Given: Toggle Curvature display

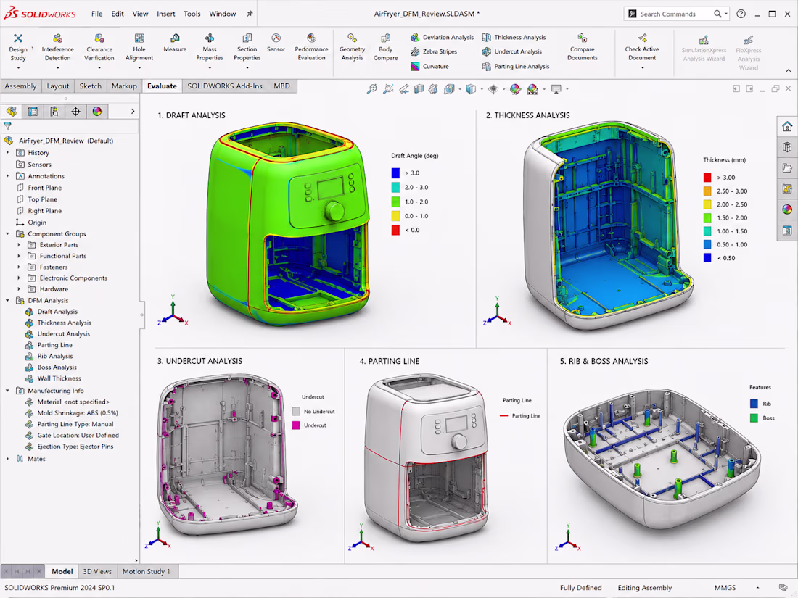Looking at the screenshot, I should pos(429,66).
